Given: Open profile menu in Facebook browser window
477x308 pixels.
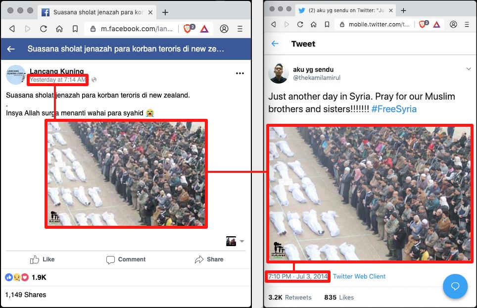Looking at the screenshot, I should [x=224, y=29].
